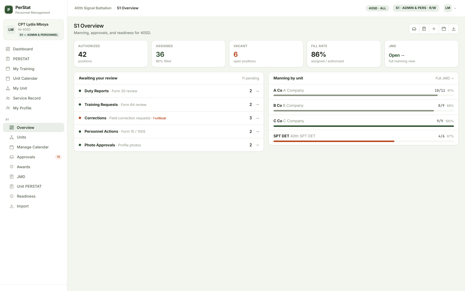Click the A Co manning progress bar
The image size is (465, 291).
point(364,95)
